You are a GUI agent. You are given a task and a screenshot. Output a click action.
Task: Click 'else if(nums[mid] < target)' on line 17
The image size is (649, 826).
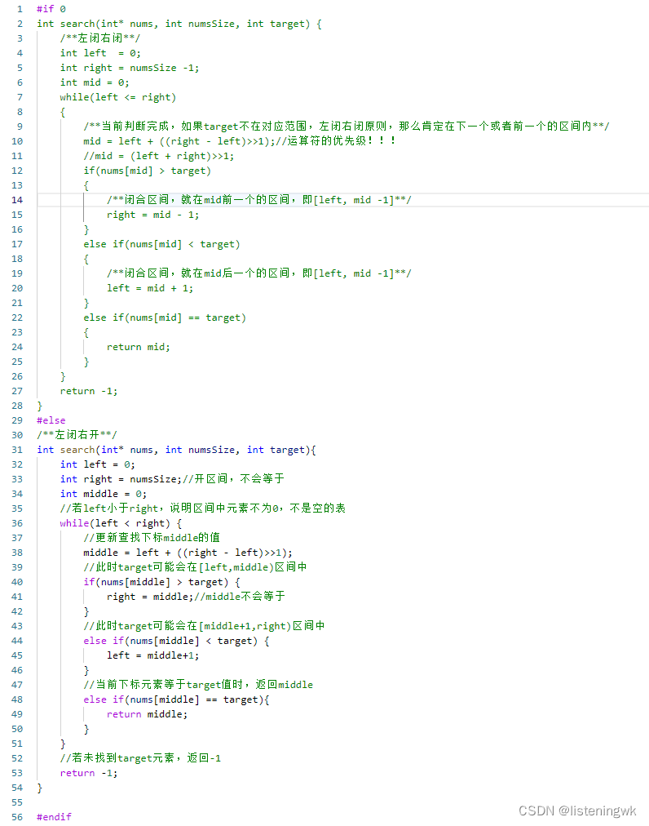pos(161,244)
